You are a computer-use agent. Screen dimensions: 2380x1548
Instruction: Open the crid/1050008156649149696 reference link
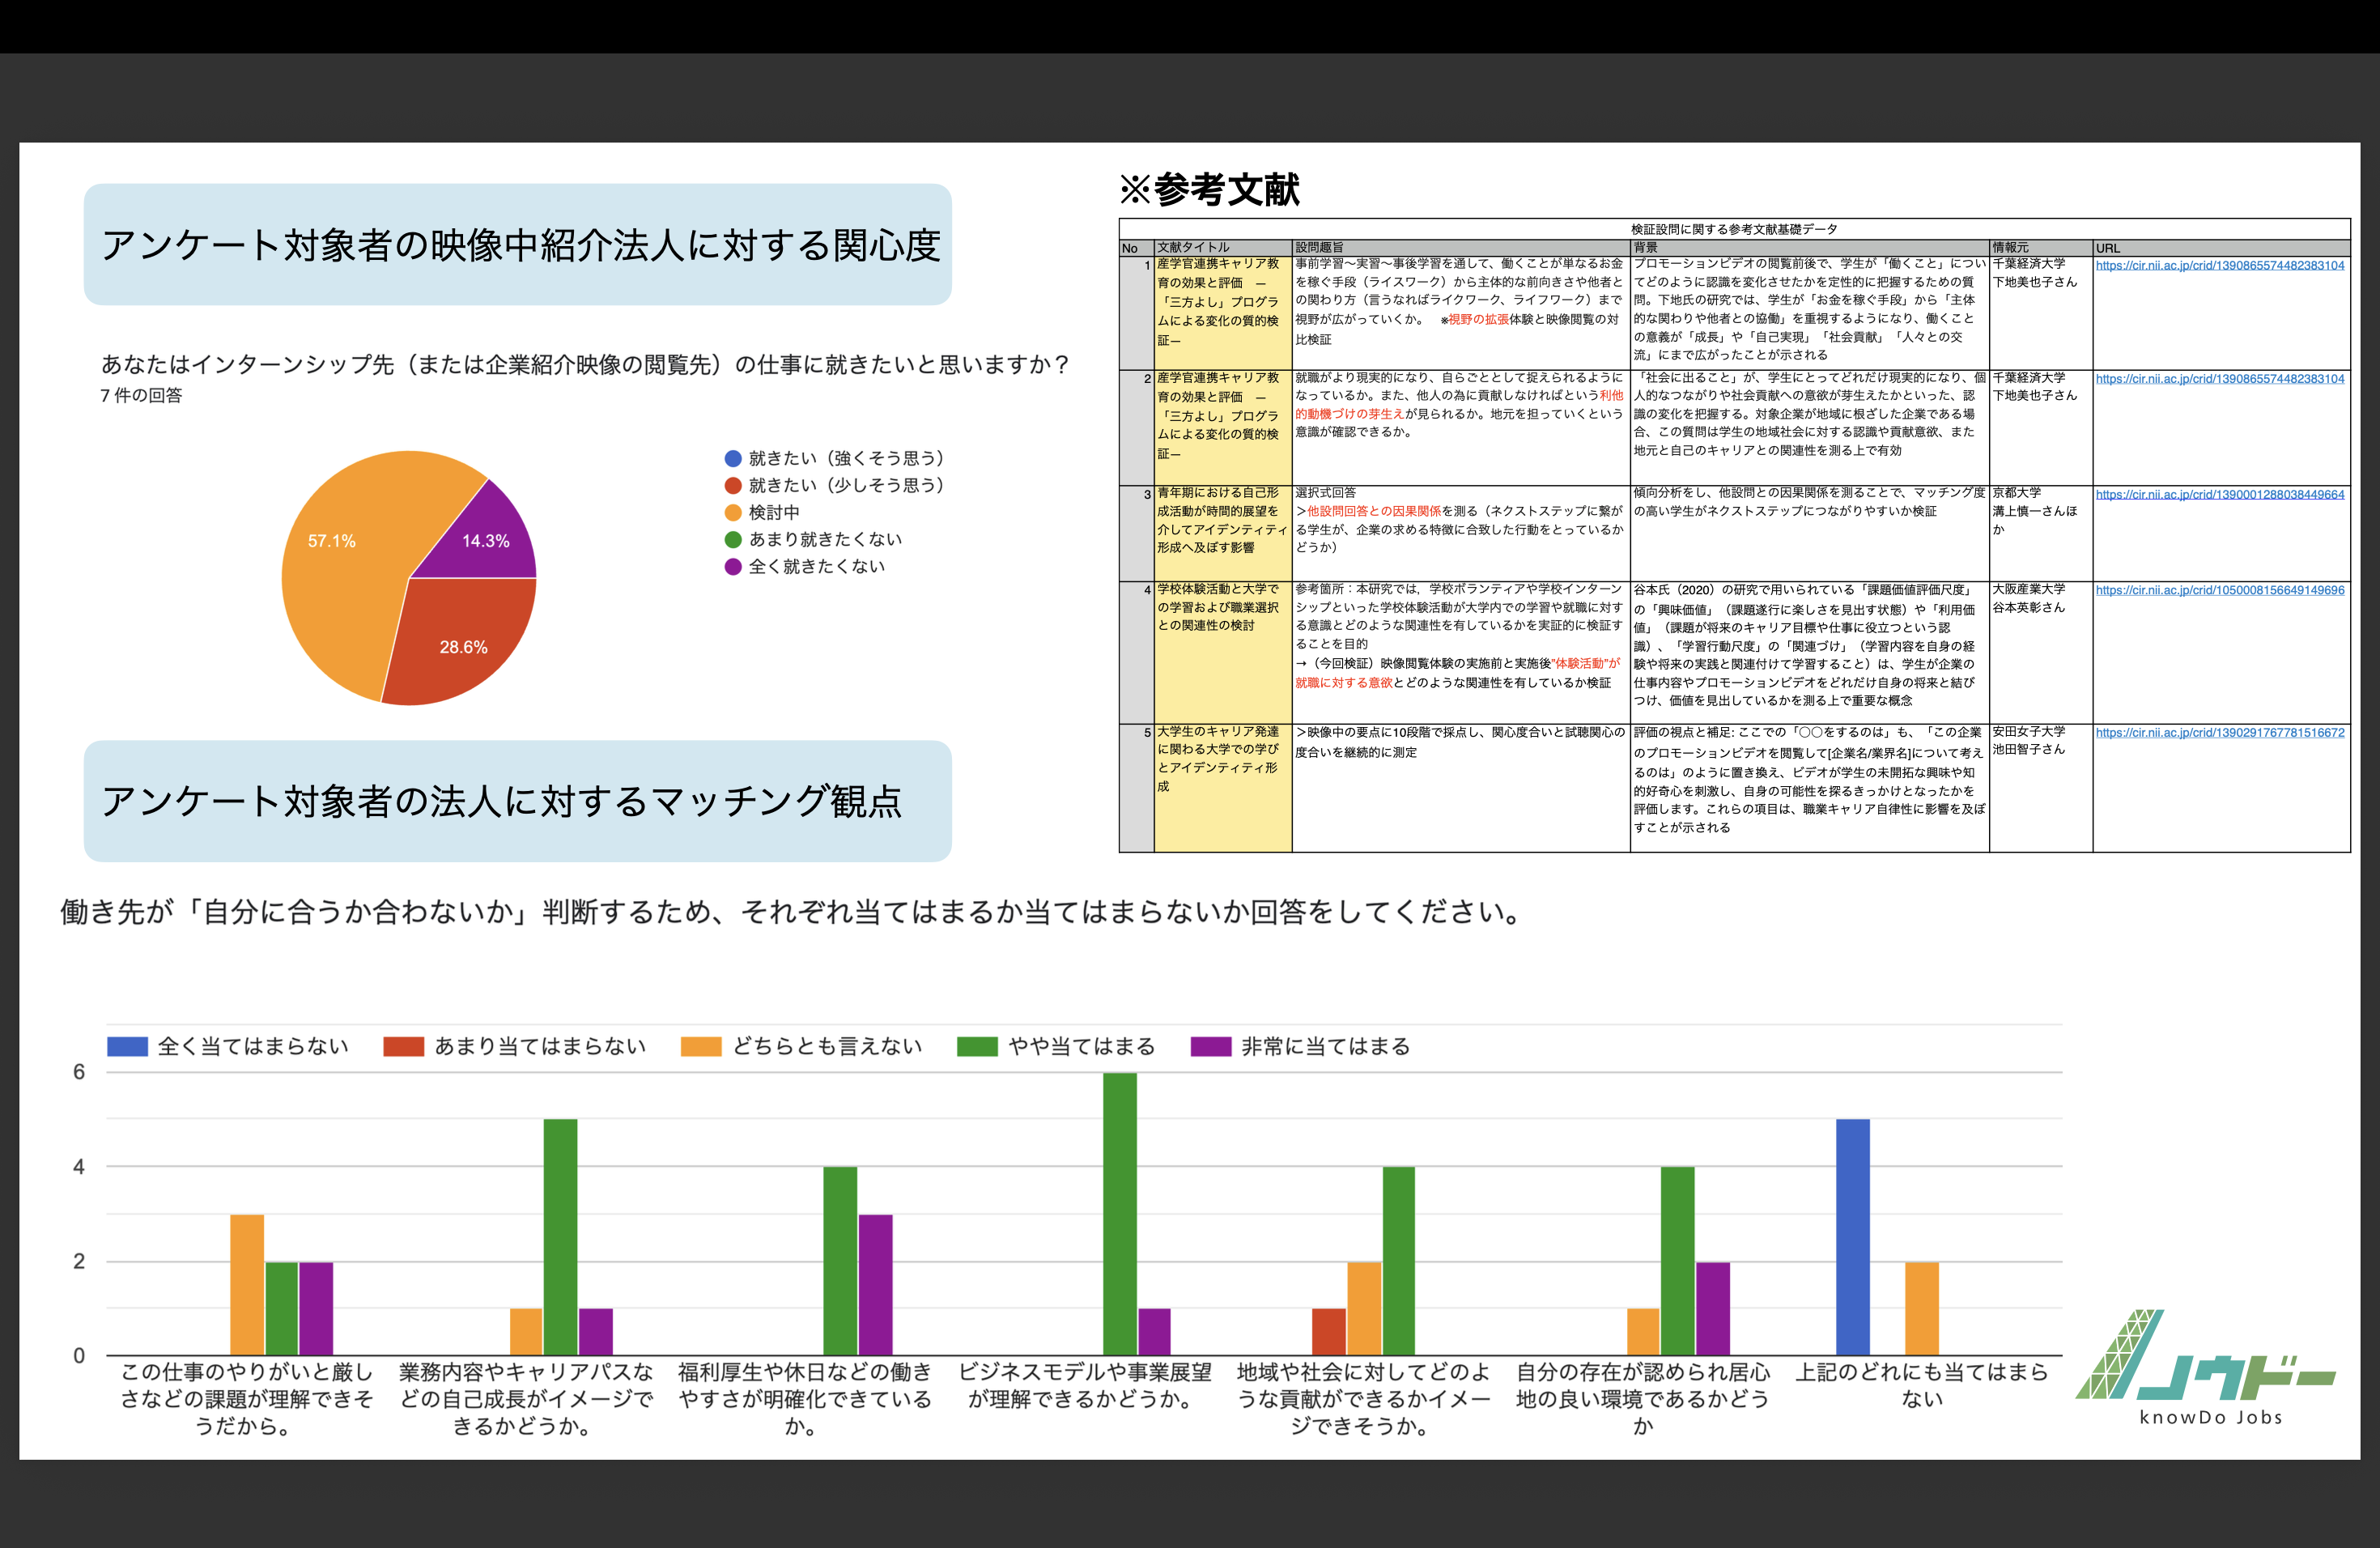coord(2219,590)
